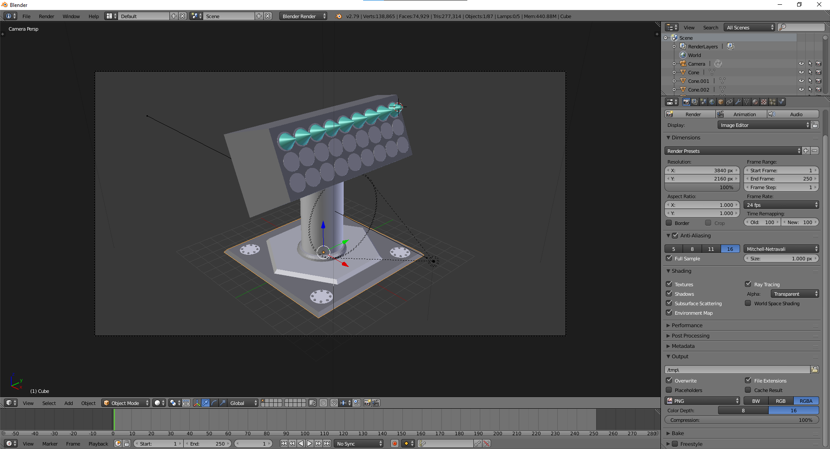Enable the Placeholders checkbox
Image resolution: width=830 pixels, height=449 pixels.
669,390
